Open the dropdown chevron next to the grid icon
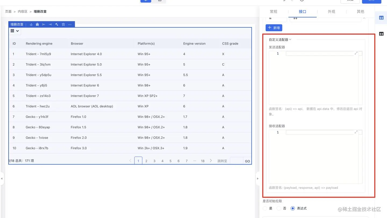387x218 pixels. (18, 31)
